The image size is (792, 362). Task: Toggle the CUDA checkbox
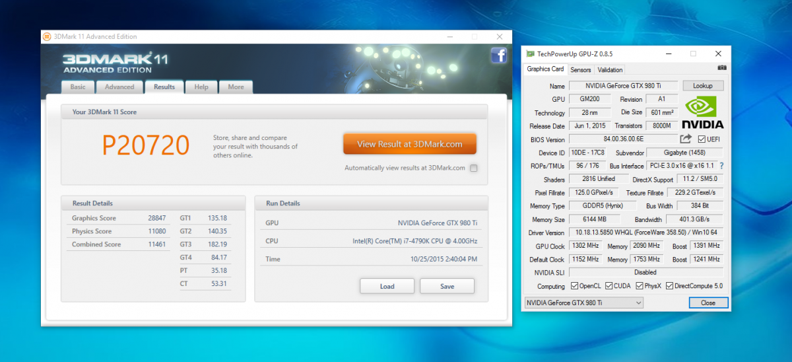[x=609, y=286]
